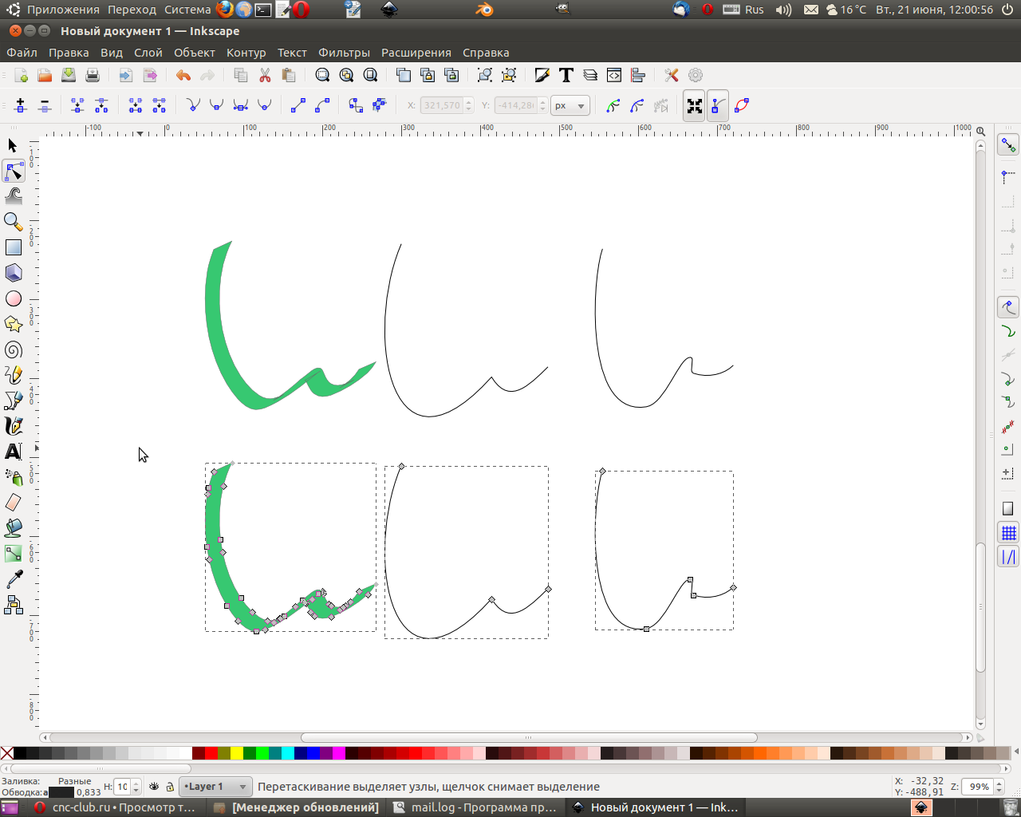Open the Фильтры menu
1021x817 pixels.
[x=344, y=53]
